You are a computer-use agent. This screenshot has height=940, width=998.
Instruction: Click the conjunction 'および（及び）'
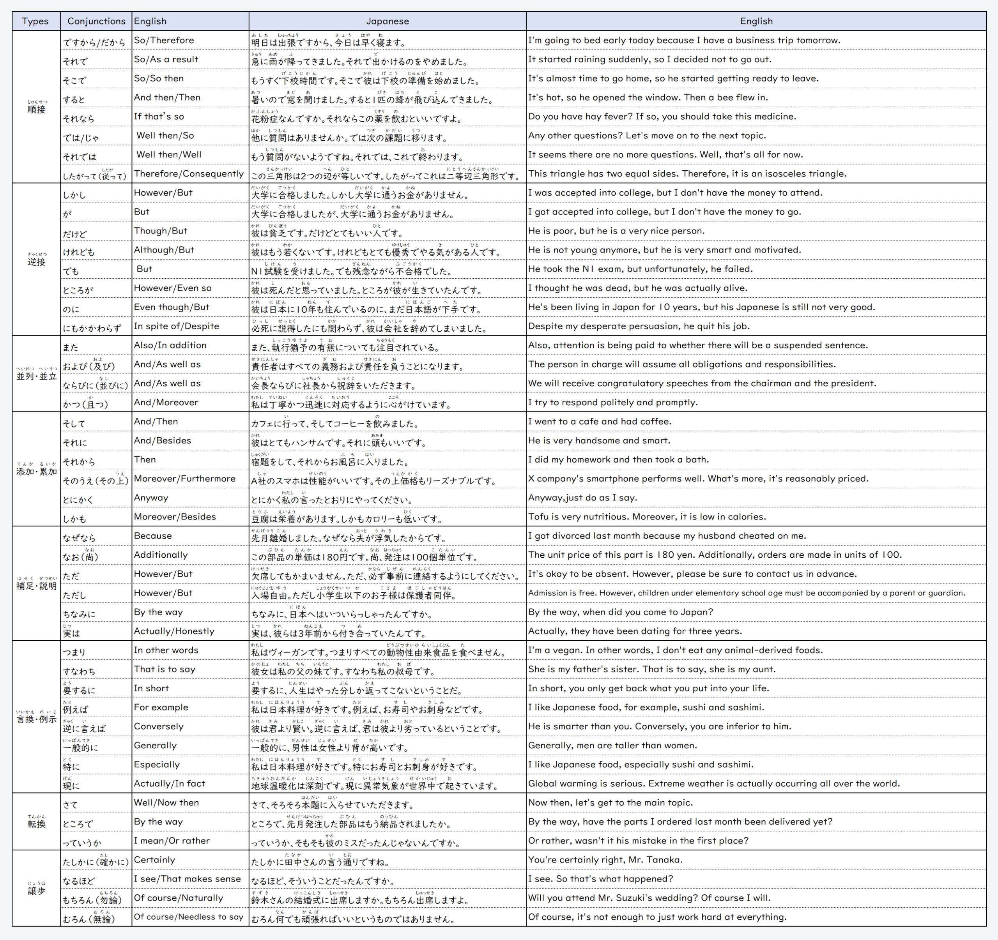[x=96, y=364]
